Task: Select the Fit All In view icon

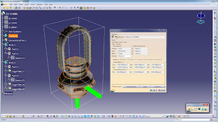Action: click(x=66, y=117)
